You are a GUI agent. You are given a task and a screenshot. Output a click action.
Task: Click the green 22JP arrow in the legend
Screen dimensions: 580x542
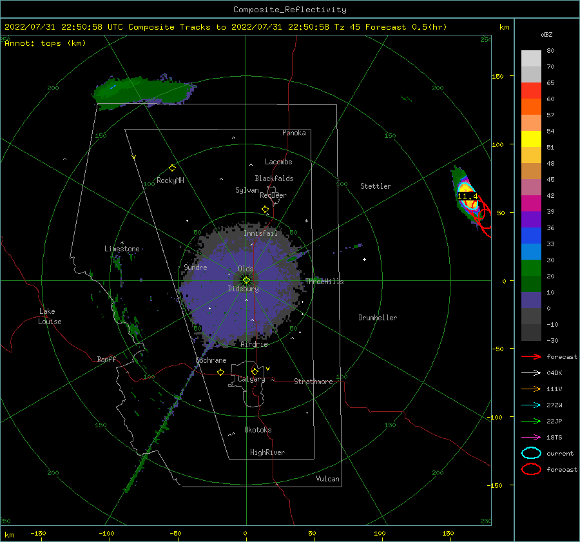(531, 421)
